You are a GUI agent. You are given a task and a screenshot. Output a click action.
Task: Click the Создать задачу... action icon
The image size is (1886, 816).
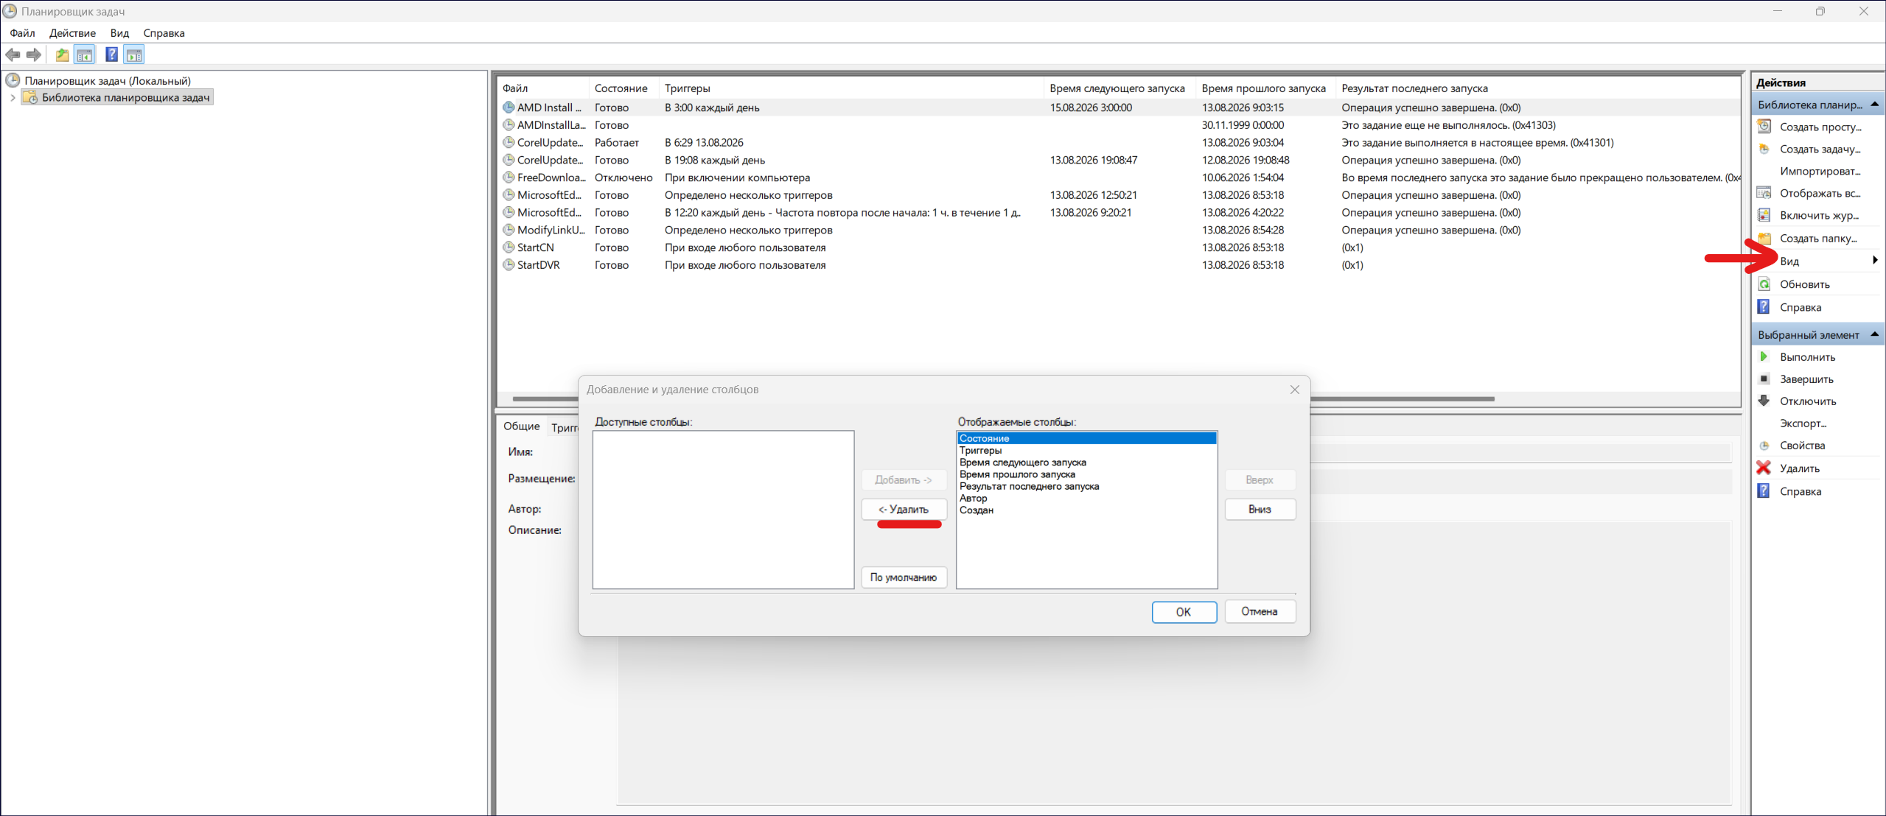pyautogui.click(x=1764, y=149)
